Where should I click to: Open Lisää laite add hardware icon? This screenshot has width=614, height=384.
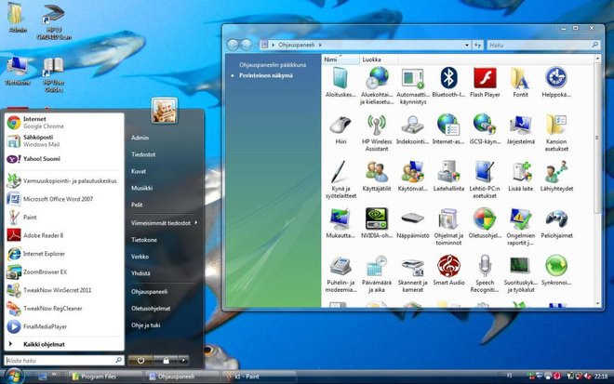pos(520,172)
